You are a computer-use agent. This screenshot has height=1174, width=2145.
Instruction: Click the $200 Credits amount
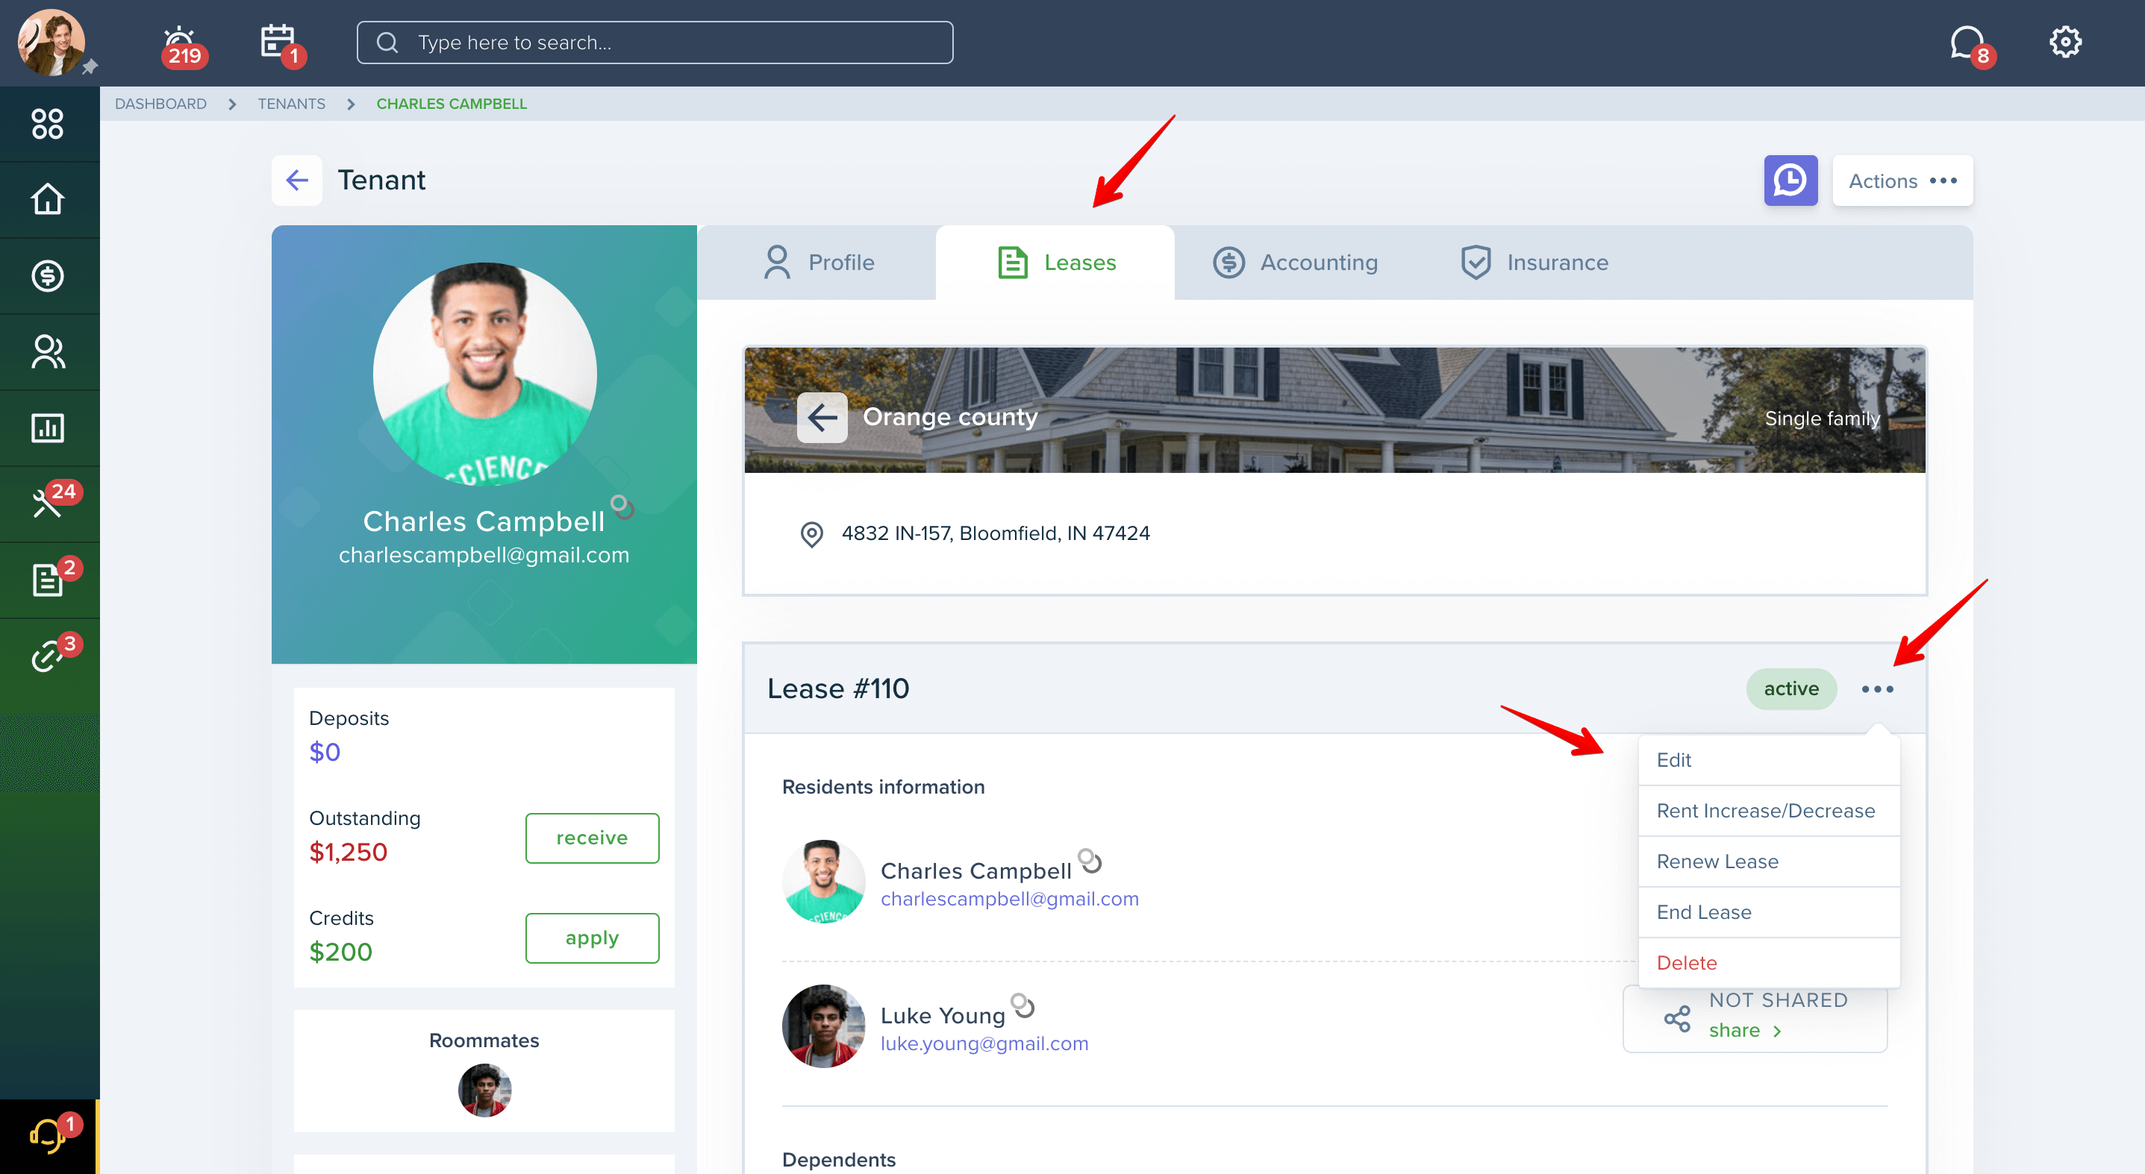point(340,952)
